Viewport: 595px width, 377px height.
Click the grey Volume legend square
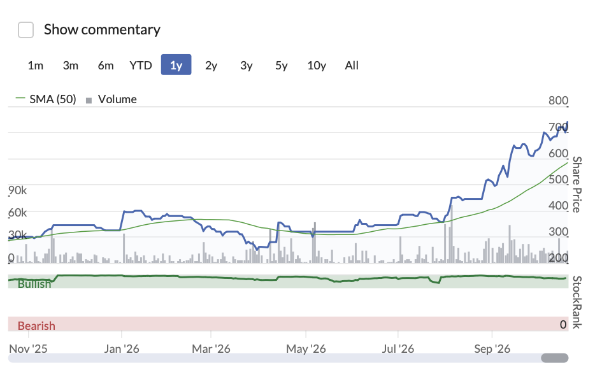89,101
